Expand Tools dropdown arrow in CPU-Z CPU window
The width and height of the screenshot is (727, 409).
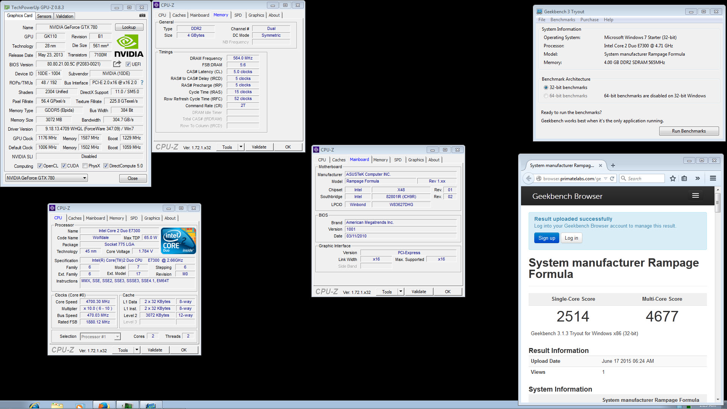point(137,350)
